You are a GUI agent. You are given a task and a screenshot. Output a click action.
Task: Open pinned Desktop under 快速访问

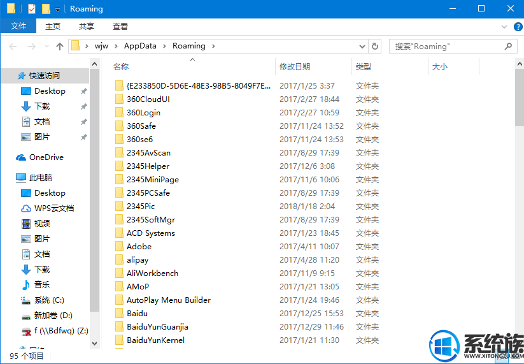click(x=50, y=91)
